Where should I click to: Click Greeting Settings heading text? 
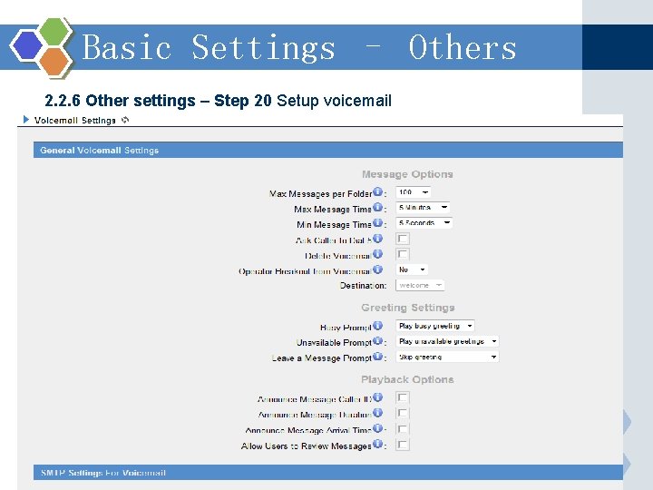[x=408, y=308]
